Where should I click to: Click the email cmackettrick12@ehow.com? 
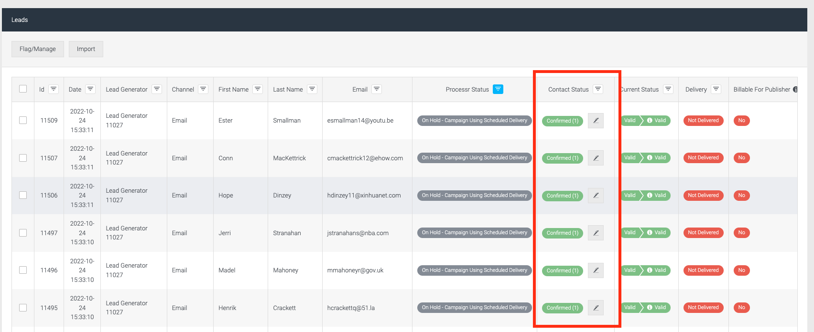(x=365, y=158)
